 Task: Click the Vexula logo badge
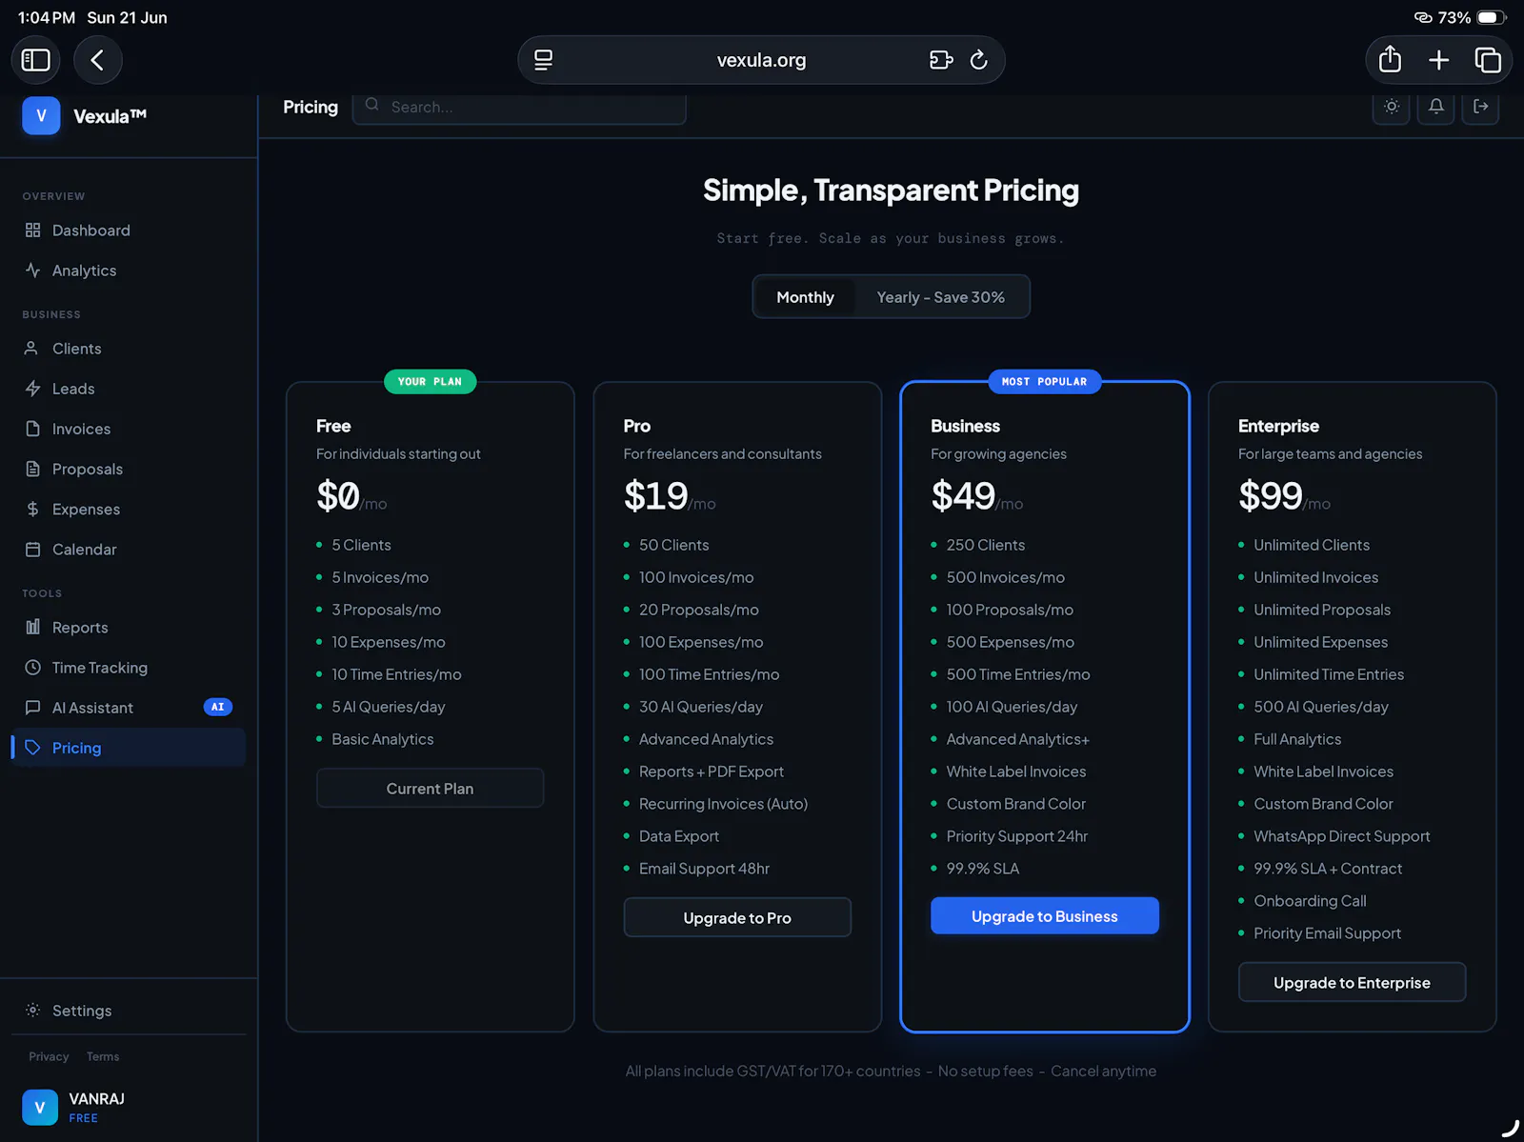click(x=41, y=116)
